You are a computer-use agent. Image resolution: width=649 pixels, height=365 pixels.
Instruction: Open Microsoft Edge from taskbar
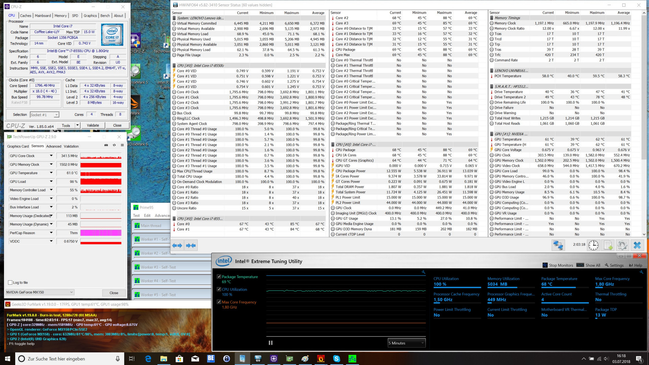(x=148, y=359)
